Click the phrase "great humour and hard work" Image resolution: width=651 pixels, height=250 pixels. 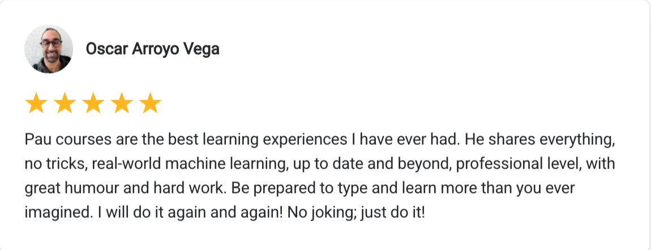pos(126,188)
